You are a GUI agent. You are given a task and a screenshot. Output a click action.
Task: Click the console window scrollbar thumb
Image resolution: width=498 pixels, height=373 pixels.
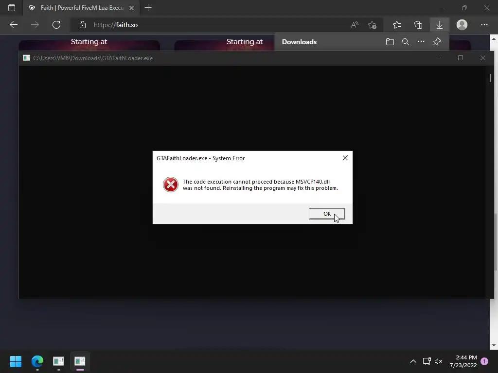tap(490, 78)
